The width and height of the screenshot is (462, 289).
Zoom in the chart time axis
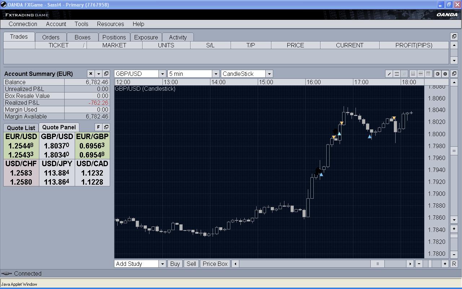tap(445, 264)
